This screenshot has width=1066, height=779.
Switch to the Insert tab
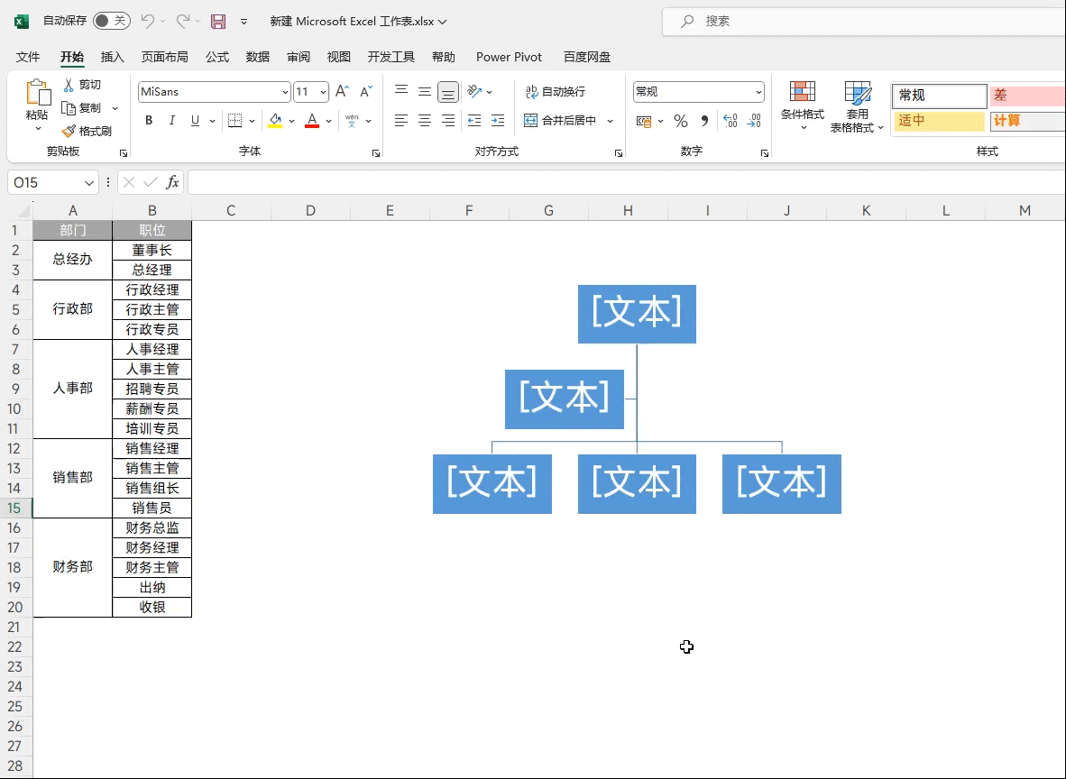point(112,57)
